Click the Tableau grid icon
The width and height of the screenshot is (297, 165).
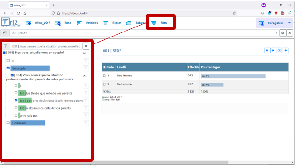[x=129, y=23]
